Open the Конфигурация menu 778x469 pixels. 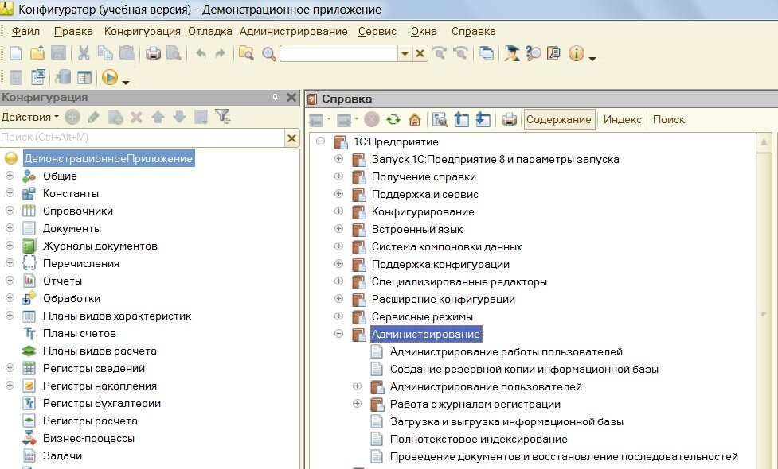[143, 31]
